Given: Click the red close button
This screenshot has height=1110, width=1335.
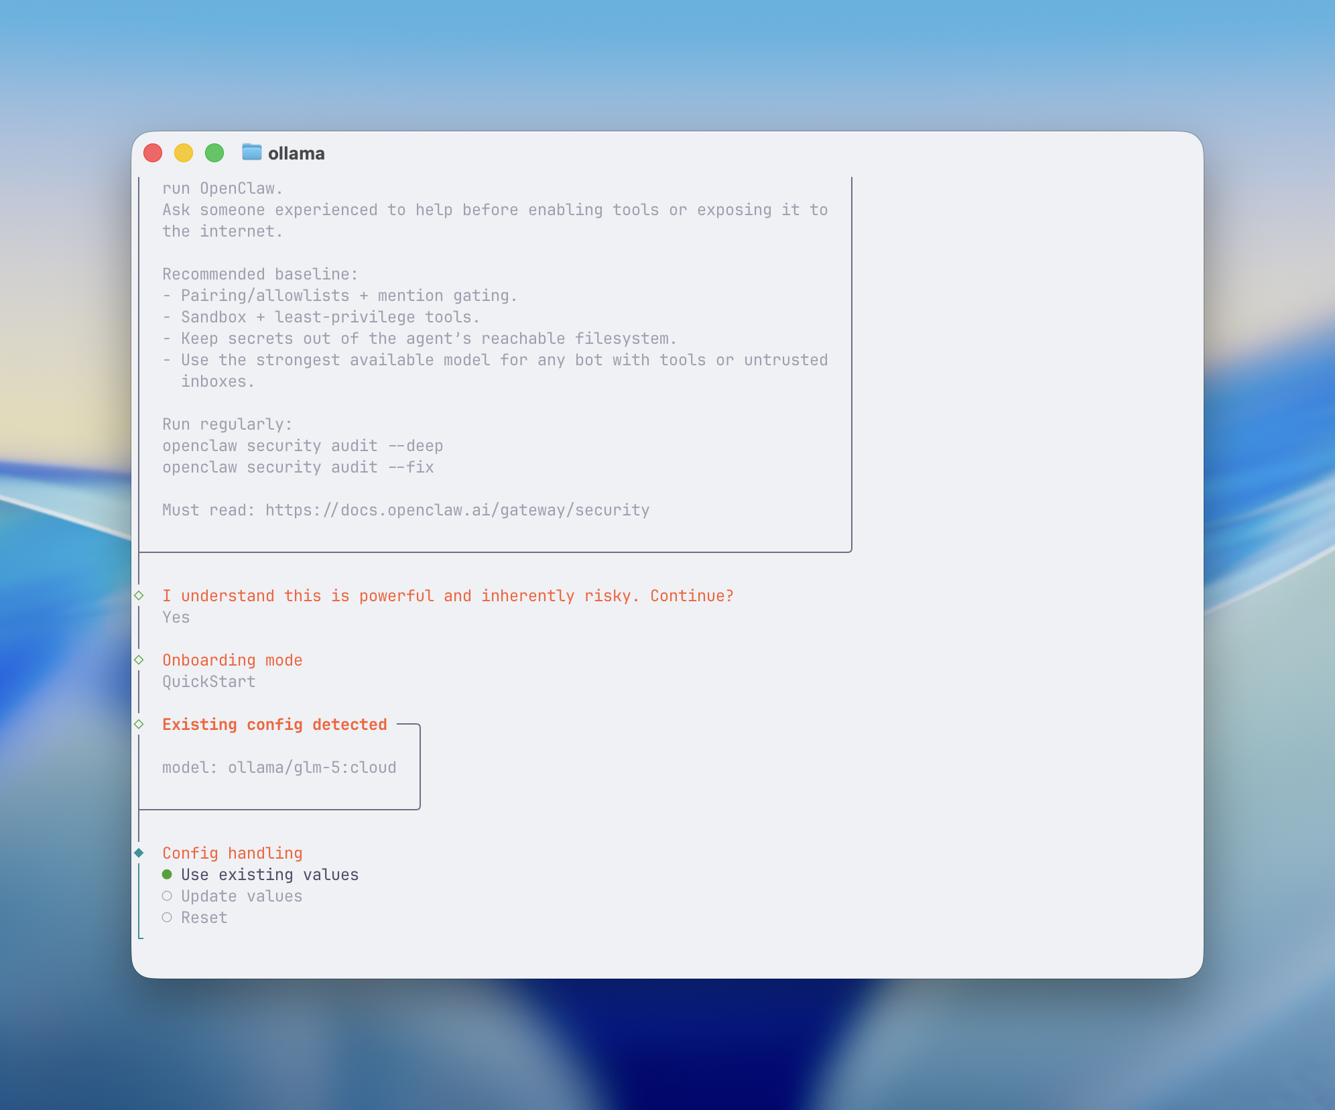Looking at the screenshot, I should tap(153, 153).
